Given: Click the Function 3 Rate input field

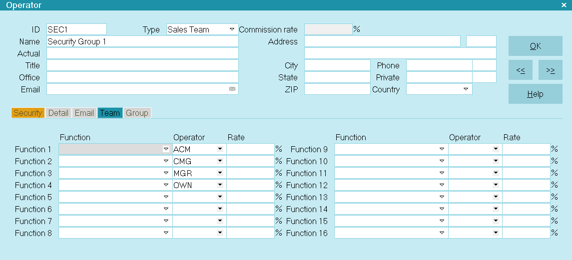Looking at the screenshot, I should (x=250, y=173).
